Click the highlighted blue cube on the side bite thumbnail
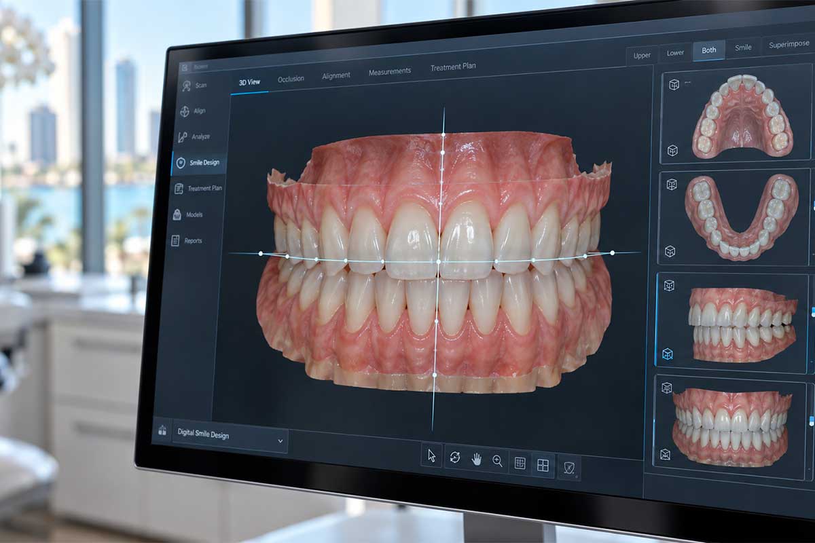815x543 pixels. pyautogui.click(x=668, y=354)
